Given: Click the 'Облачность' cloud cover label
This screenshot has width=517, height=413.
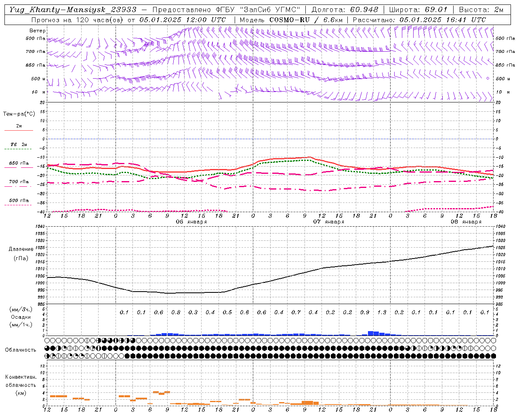Looking at the screenshot, I should 21,350.
